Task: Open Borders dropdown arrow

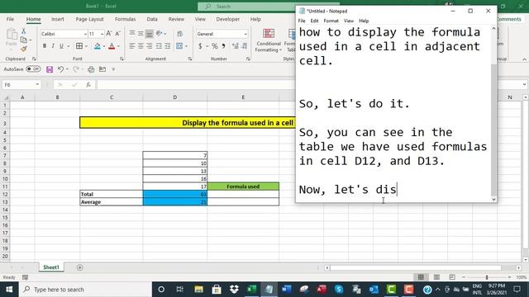Action: pos(86,46)
